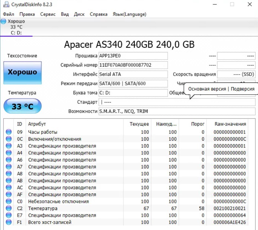Click the status orb in the Температура C2 row
Viewport: 258px width, 230px height.
(x=9, y=208)
